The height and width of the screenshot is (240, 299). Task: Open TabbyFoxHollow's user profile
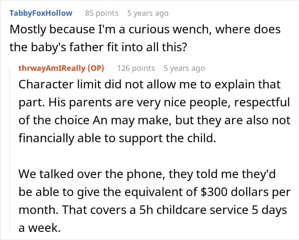click(x=41, y=13)
